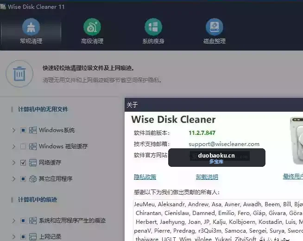Click the Wise Disk Cleaner heading in About
Viewport: 303px width, 241px height.
click(x=173, y=120)
